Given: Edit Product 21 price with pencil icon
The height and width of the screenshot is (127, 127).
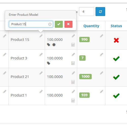Looking at the screenshot, I should pos(73,73).
